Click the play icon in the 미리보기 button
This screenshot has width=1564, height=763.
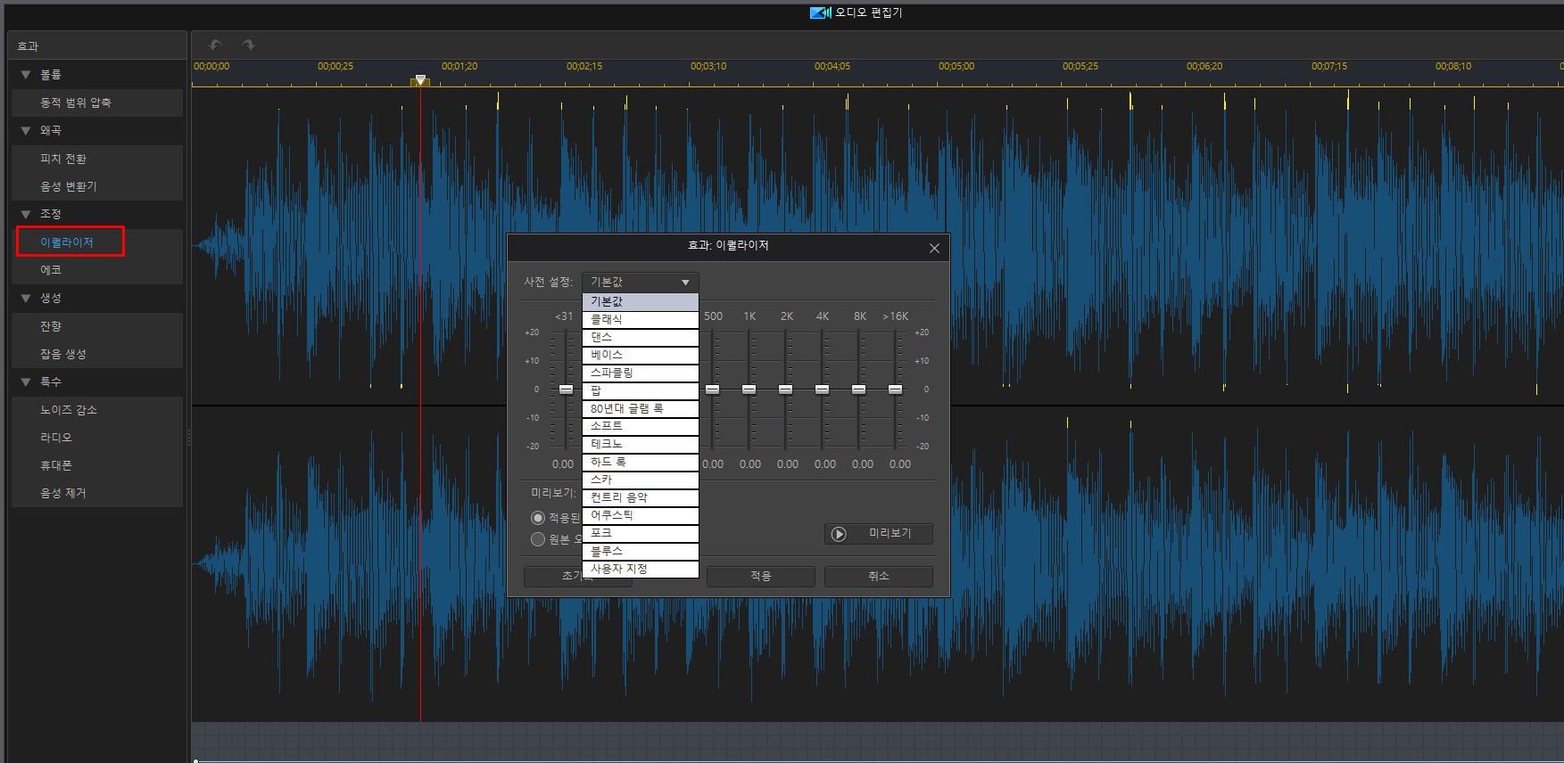pyautogui.click(x=839, y=534)
